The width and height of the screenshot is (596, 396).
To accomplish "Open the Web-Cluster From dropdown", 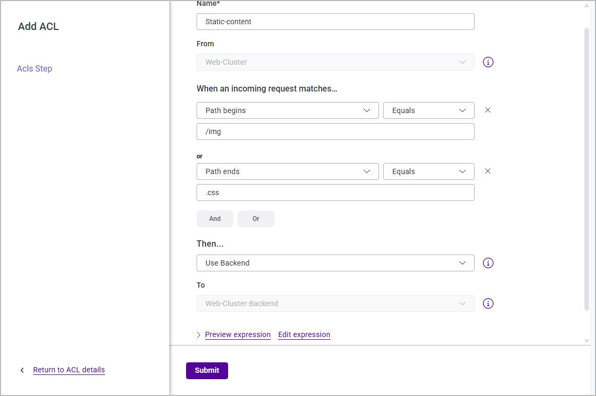I will click(x=335, y=62).
